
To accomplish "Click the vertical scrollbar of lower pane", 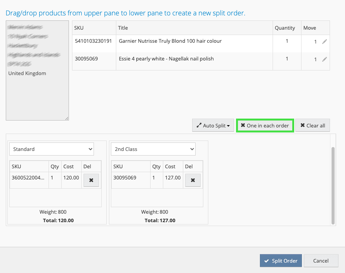I will [x=333, y=185].
